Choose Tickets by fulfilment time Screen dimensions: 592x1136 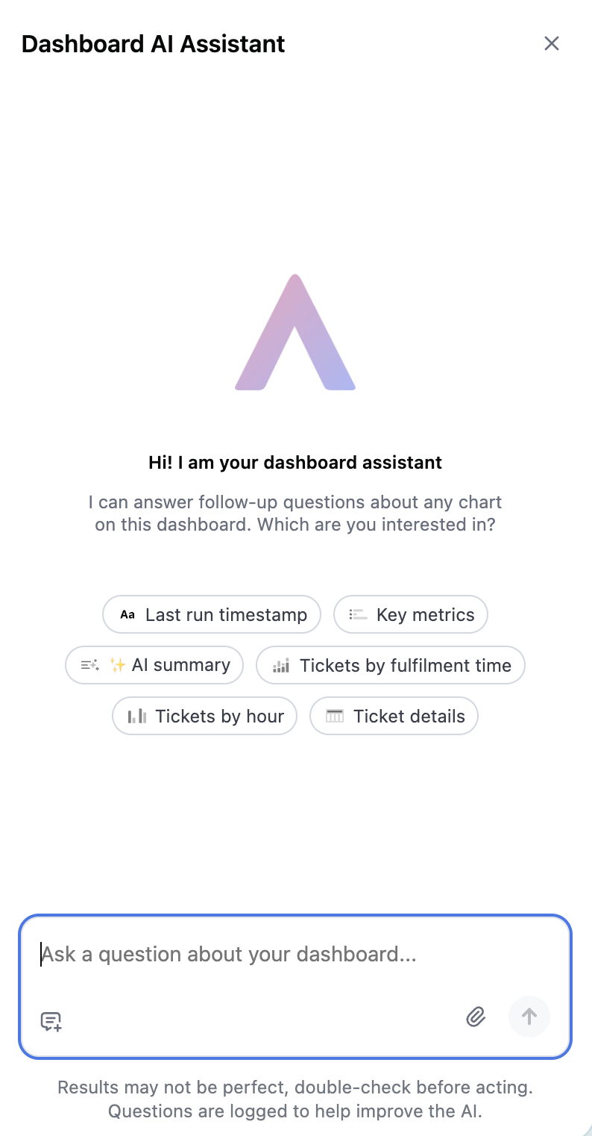click(x=391, y=665)
